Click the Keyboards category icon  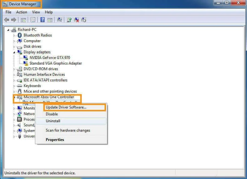click(x=20, y=86)
